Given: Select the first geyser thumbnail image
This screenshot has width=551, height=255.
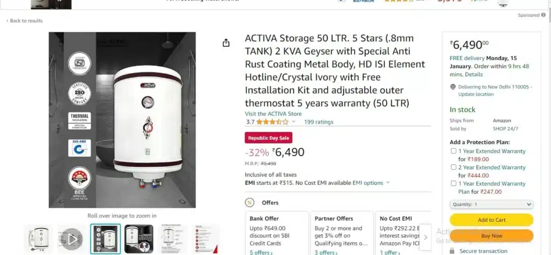Looking at the screenshot, I should coord(39,239).
